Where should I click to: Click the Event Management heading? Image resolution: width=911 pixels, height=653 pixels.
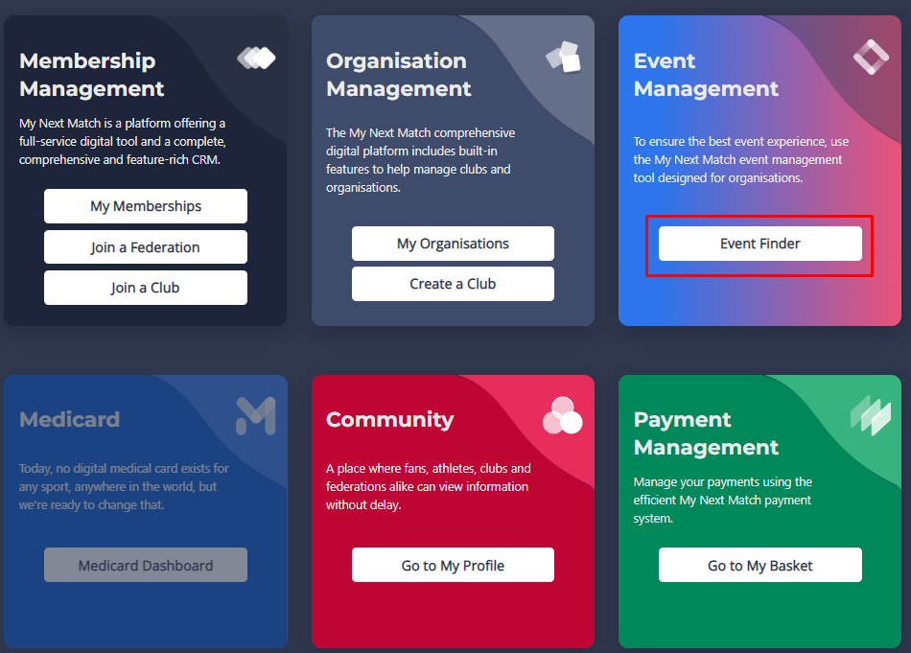click(x=706, y=75)
